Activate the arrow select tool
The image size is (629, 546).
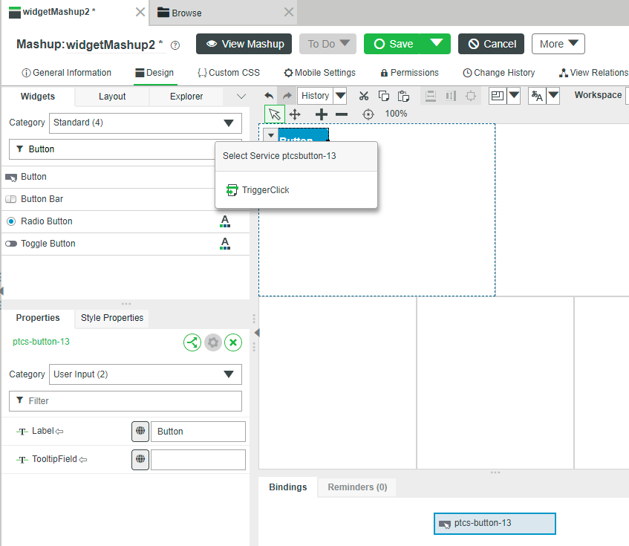[275, 114]
